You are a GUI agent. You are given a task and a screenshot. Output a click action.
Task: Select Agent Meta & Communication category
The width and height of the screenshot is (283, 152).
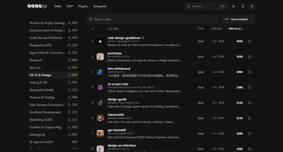pyautogui.click(x=53, y=53)
